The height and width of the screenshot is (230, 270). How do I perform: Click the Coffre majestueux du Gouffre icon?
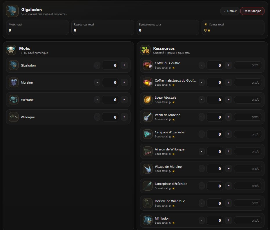[148, 82]
